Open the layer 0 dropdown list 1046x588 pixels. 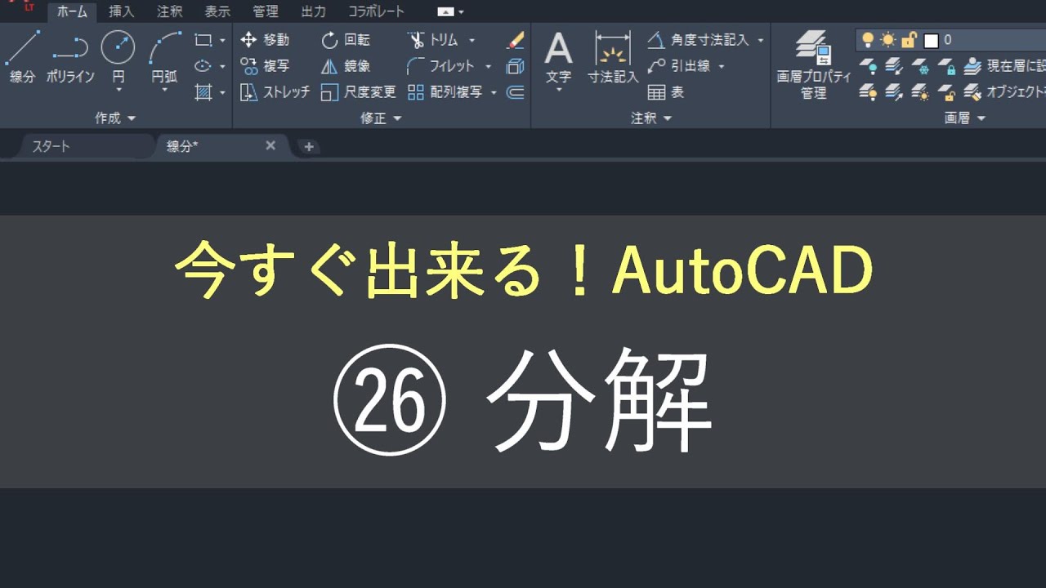tap(952, 39)
